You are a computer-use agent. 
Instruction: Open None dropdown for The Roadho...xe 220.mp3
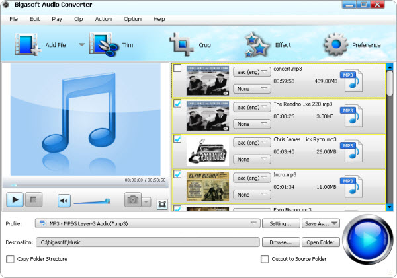(252, 124)
